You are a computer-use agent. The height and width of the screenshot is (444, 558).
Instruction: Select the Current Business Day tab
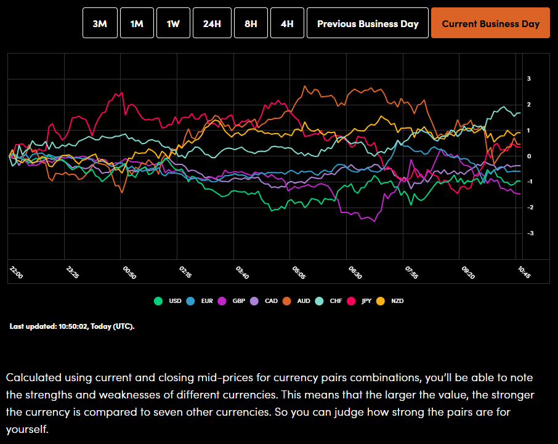pos(490,23)
